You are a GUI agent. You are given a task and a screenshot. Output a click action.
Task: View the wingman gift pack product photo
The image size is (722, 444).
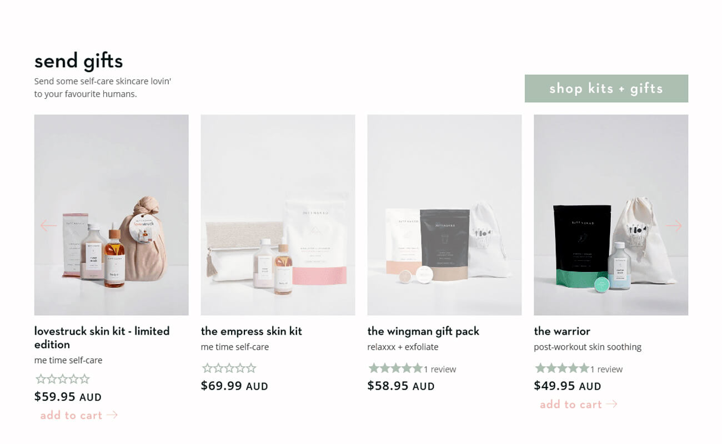point(445,215)
